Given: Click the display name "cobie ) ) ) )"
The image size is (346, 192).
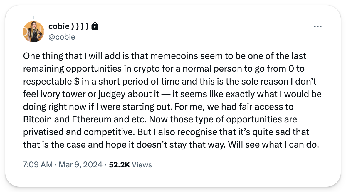Looking at the screenshot, I should click(x=68, y=27).
